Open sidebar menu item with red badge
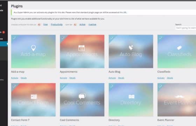196x126 pixels. (x=3, y=32)
